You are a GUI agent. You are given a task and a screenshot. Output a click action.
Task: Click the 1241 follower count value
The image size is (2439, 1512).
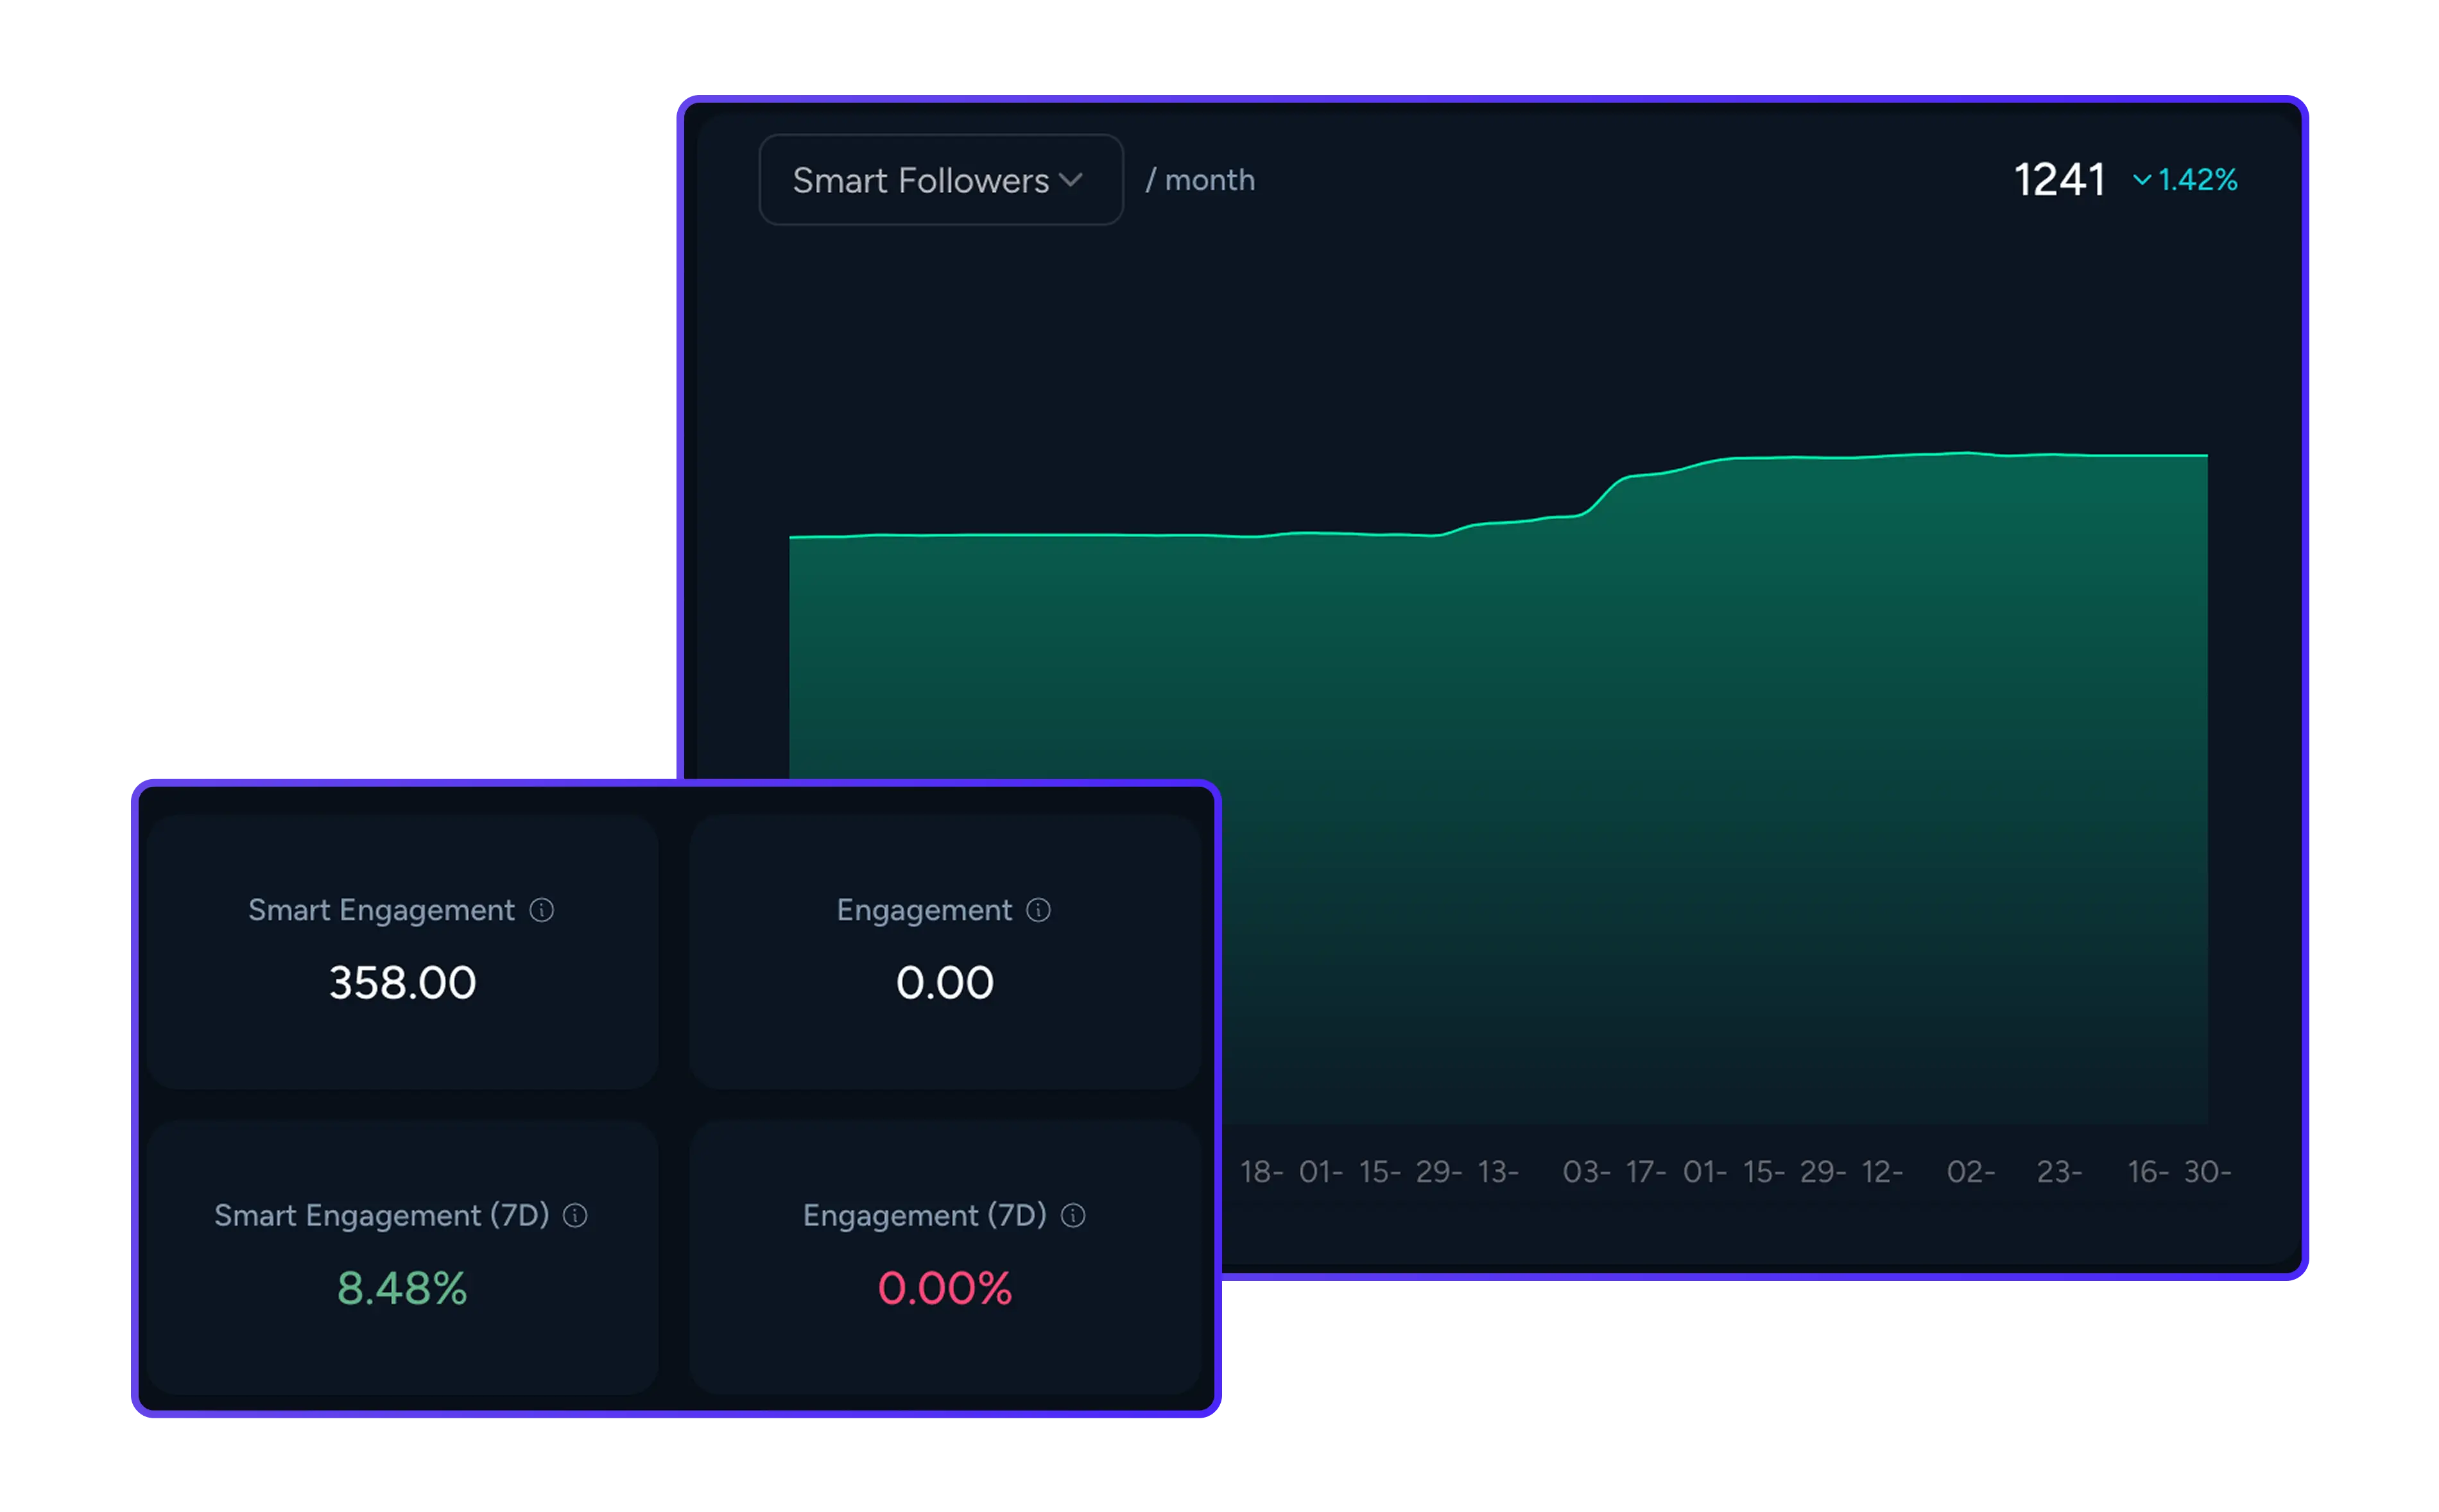click(2059, 179)
